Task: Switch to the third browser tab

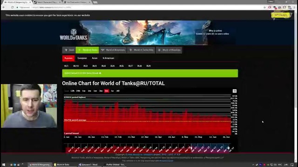Action: coord(77,2)
